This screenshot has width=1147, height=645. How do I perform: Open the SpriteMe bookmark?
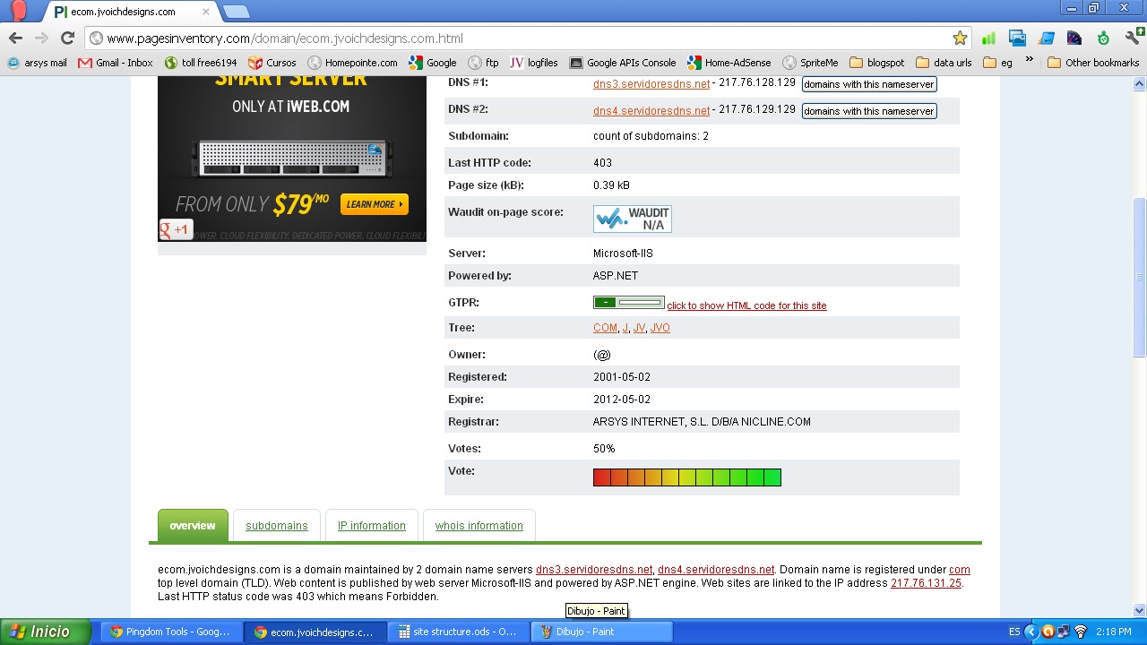click(810, 63)
